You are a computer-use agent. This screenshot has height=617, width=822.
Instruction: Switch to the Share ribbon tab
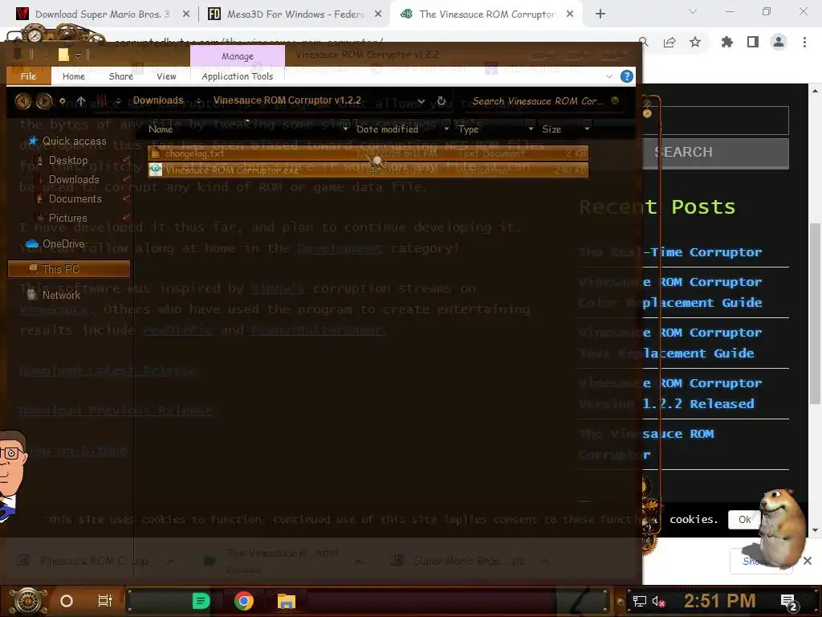(x=121, y=76)
